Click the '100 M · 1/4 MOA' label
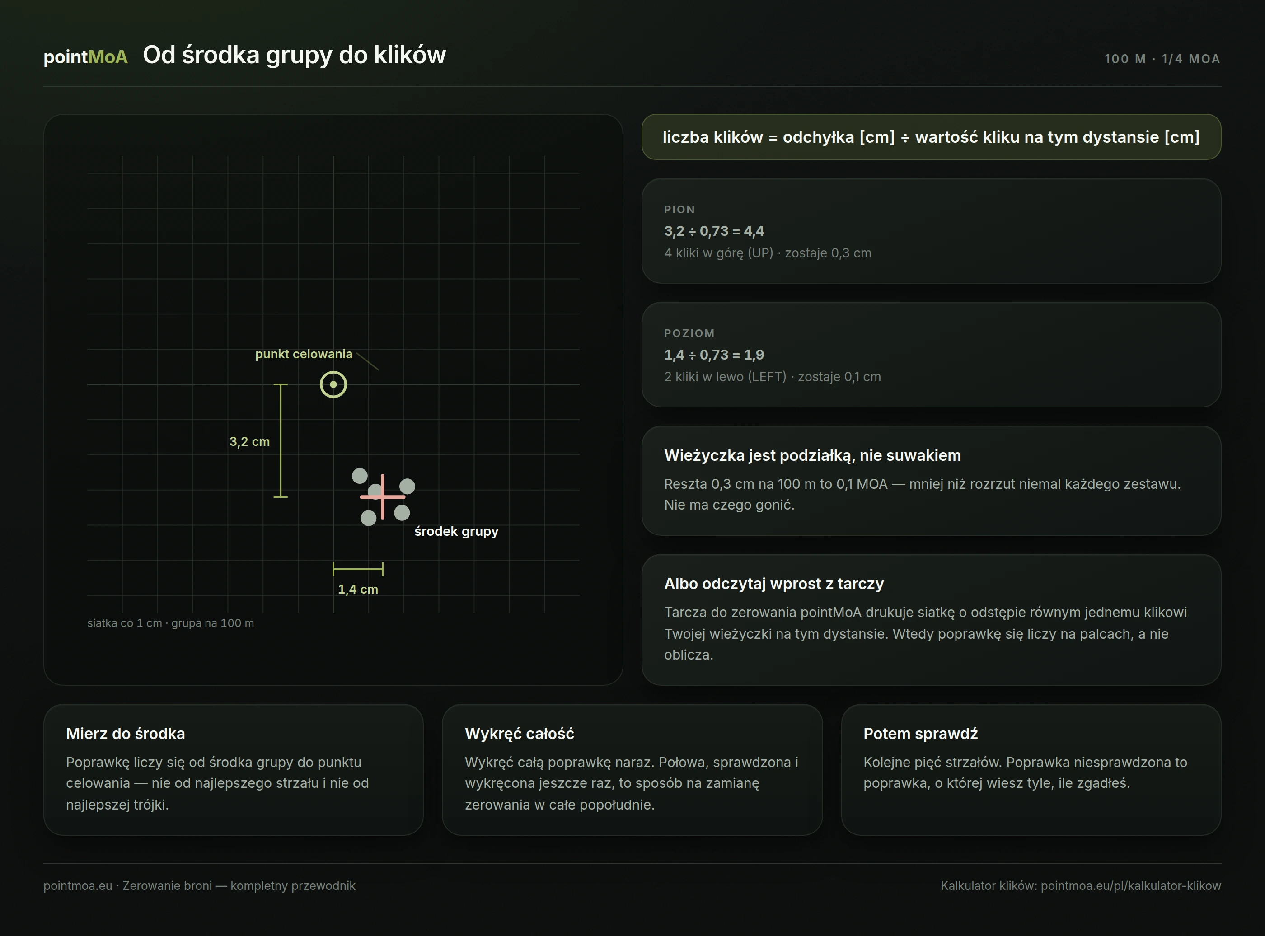The image size is (1265, 936). click(x=1162, y=59)
